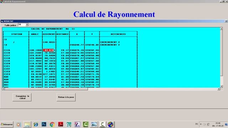Select station C116 label
The height and width of the screenshot is (128, 228).
coord(7,53)
